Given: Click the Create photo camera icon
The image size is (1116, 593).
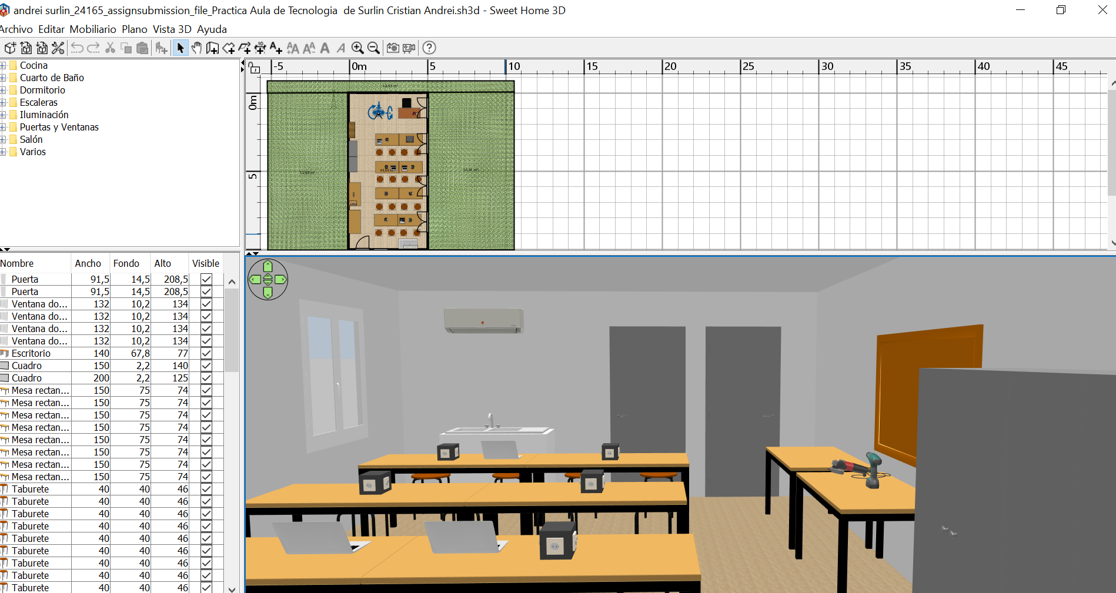Looking at the screenshot, I should coord(393,48).
